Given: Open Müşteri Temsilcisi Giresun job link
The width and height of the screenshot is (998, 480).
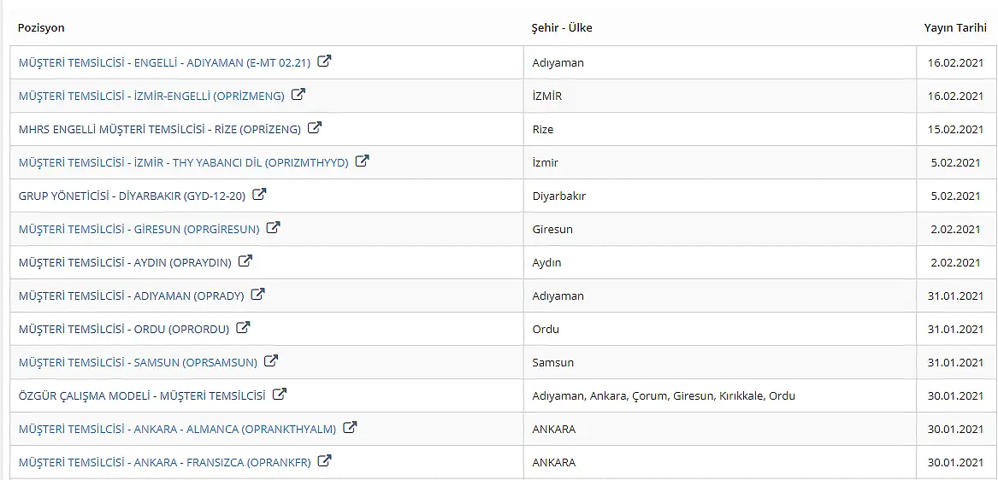Looking at the screenshot, I should (139, 230).
